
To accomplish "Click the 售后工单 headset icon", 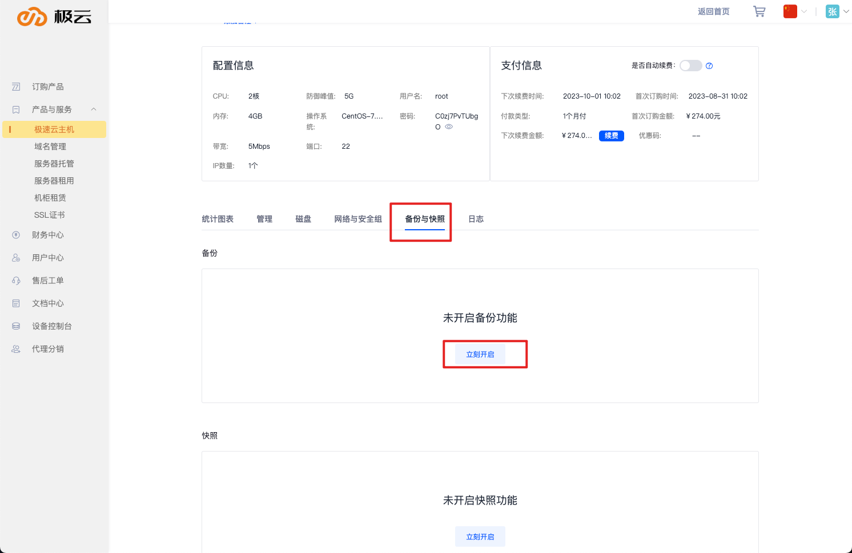I will [16, 280].
